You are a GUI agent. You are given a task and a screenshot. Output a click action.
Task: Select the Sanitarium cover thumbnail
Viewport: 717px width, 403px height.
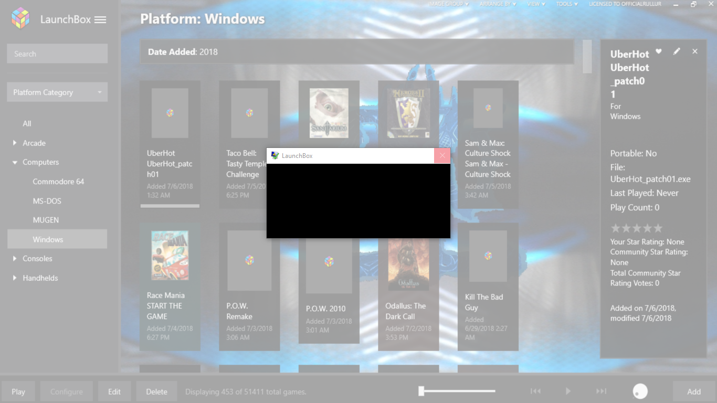[329, 113]
